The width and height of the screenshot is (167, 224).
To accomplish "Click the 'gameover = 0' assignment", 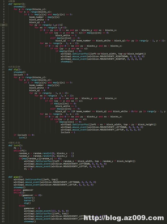I will pyautogui.click(x=32, y=208).
